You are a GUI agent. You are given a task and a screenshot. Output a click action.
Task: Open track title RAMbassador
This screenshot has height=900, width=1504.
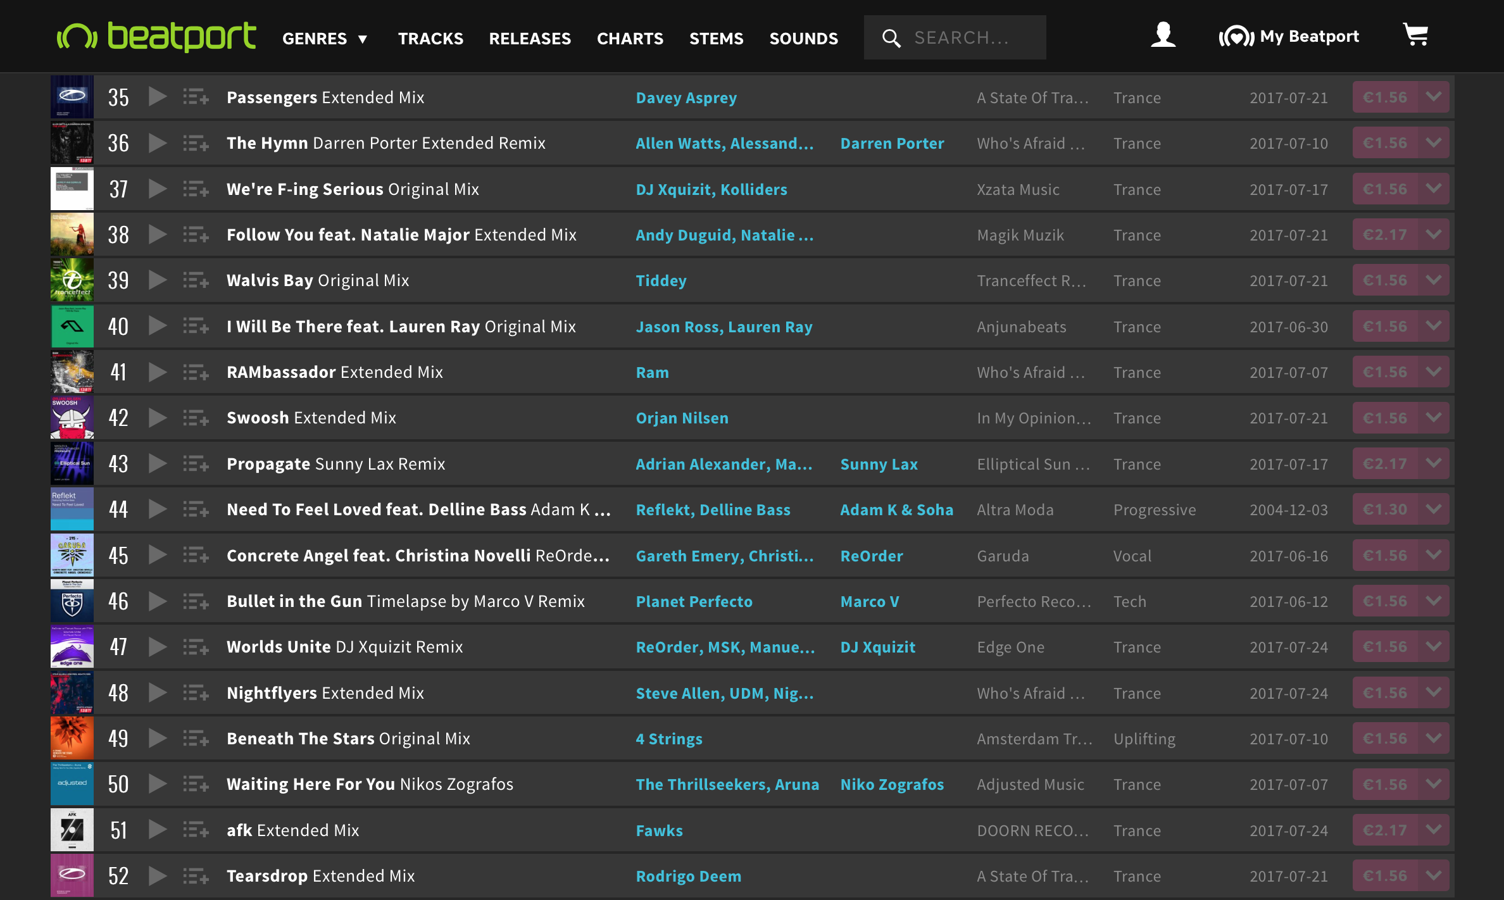281,372
